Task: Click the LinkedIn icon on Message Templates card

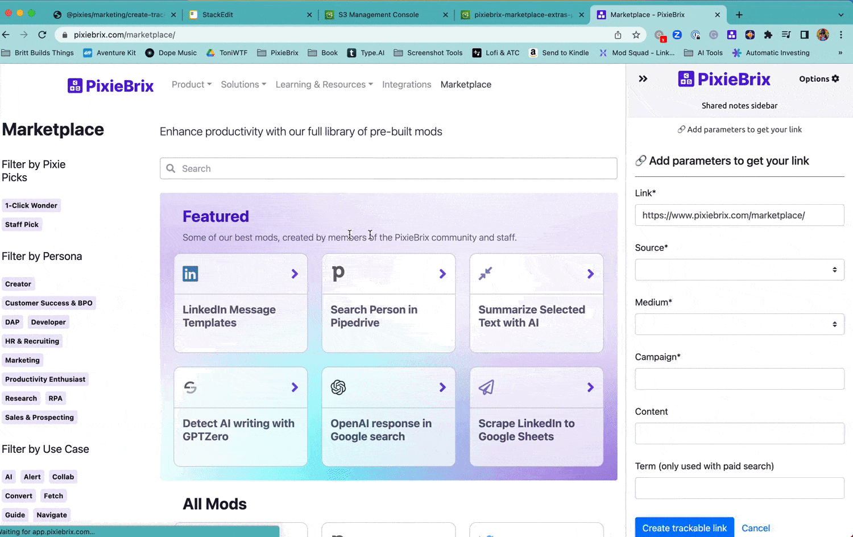Action: [190, 274]
